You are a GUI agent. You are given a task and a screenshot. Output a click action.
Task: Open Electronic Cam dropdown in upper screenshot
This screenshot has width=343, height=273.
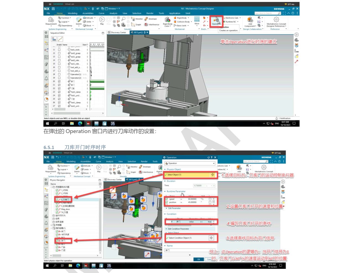click(240, 18)
